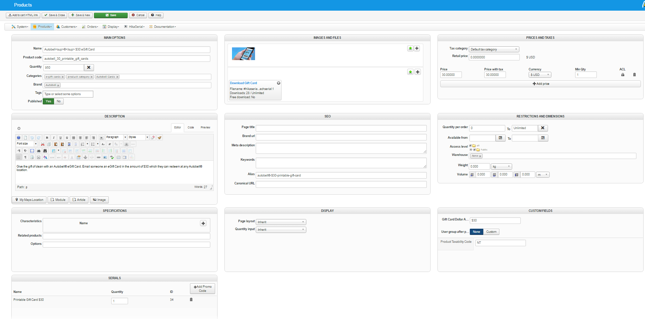This screenshot has width=645, height=319.
Task: Click the plus icon to add an image
Action: [417, 48]
